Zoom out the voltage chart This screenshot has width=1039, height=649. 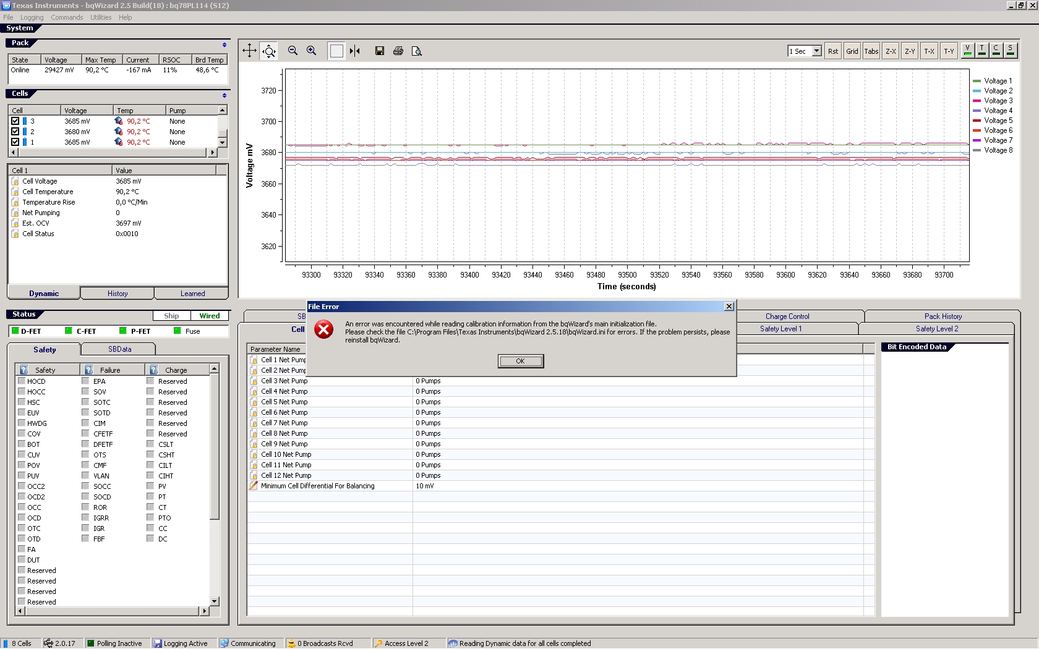(293, 51)
